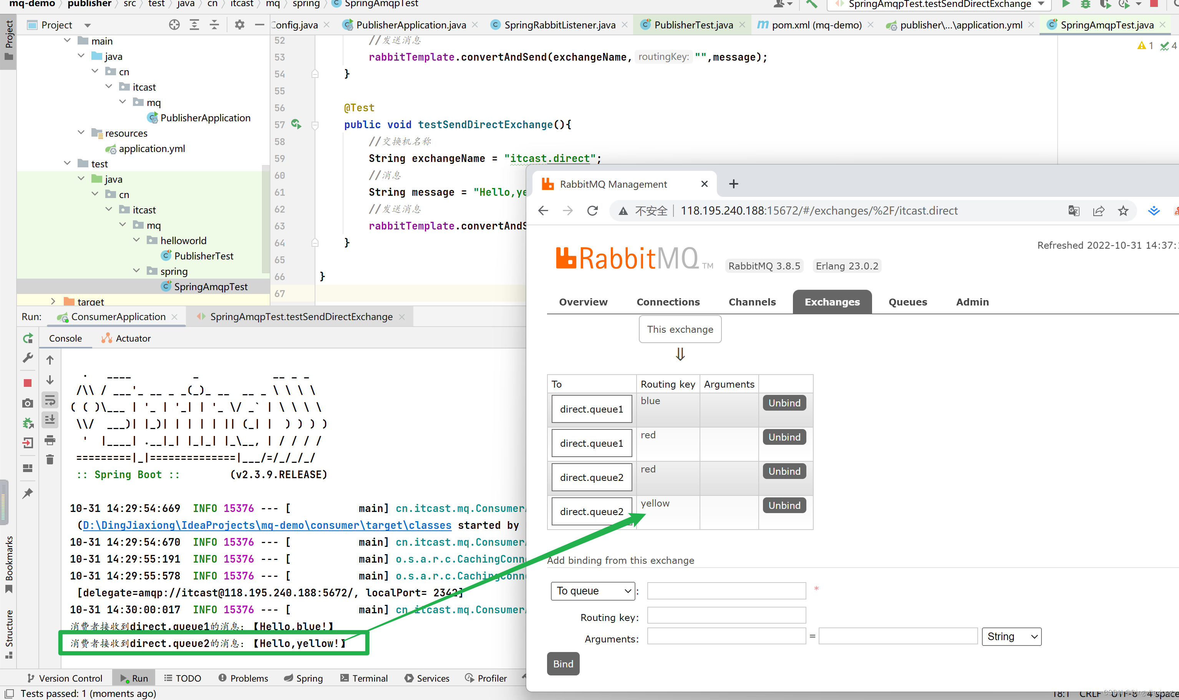Unbind direct.queue1 with routing key blue
Screen dimensions: 1179x700
[x=784, y=403]
